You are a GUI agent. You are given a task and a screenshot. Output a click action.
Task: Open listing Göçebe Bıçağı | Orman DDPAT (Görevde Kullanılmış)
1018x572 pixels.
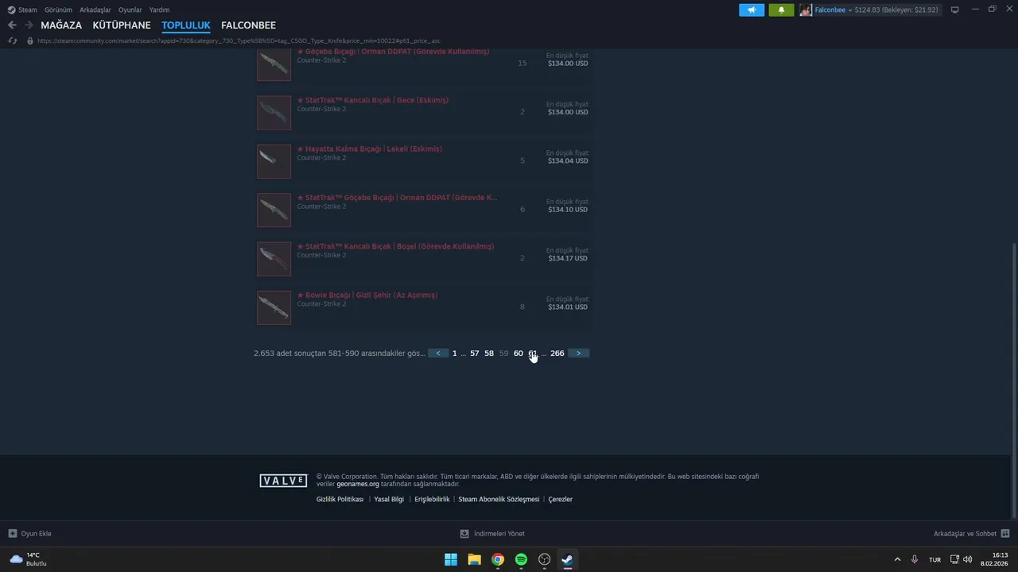[x=393, y=52]
